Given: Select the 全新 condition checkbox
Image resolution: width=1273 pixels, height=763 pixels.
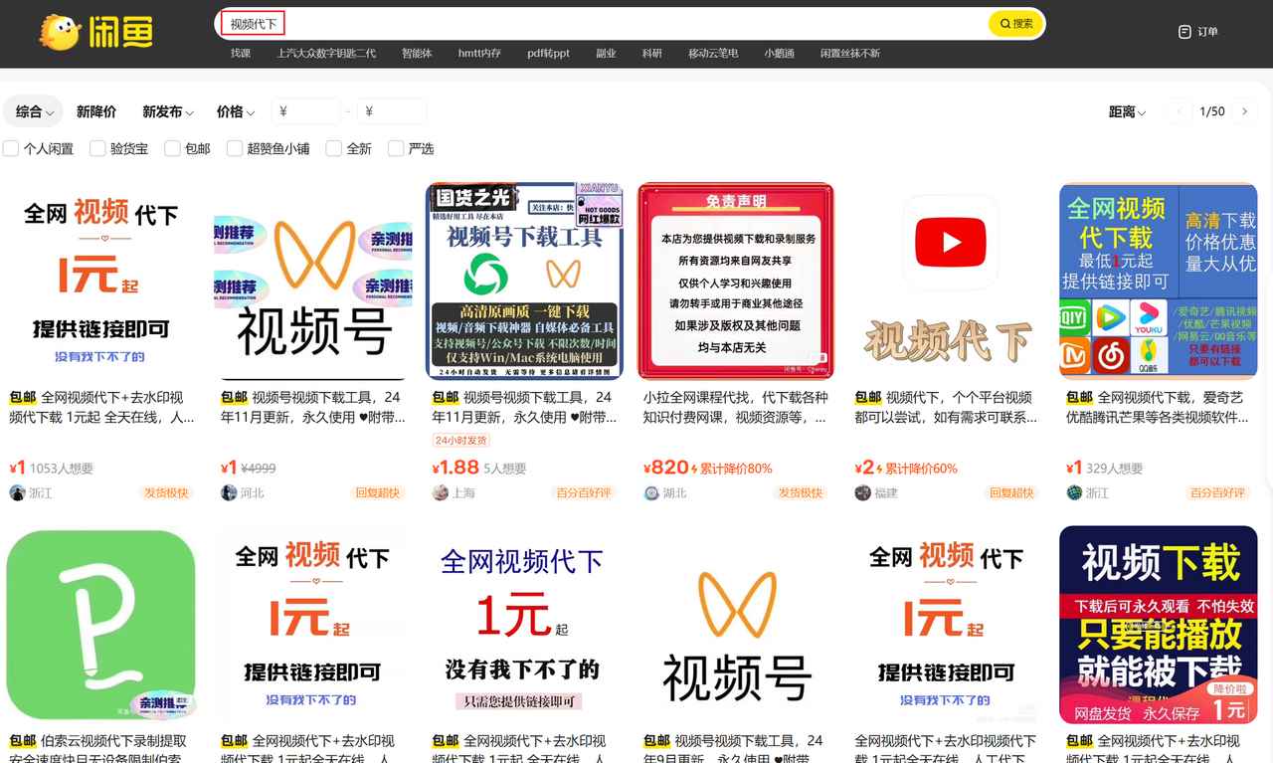Looking at the screenshot, I should pyautogui.click(x=333, y=148).
